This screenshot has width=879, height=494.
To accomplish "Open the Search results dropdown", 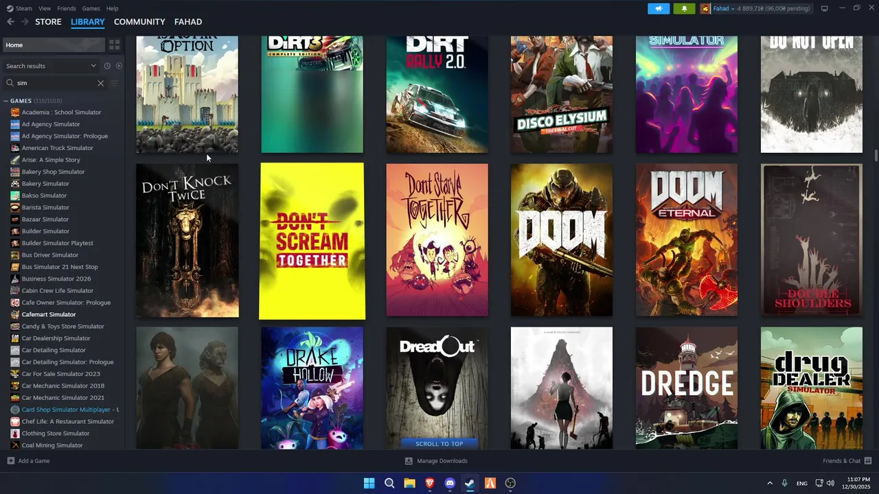I will (x=52, y=66).
